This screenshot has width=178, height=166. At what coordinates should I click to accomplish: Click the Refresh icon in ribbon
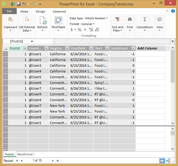pyautogui.click(x=42, y=21)
